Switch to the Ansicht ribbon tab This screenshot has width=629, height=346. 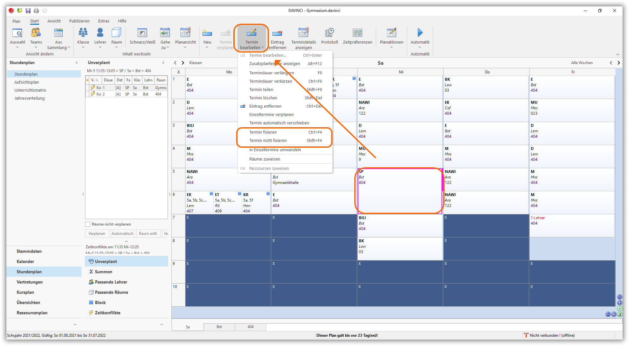pyautogui.click(x=54, y=21)
